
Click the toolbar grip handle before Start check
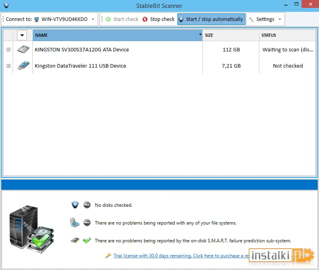(x=102, y=19)
